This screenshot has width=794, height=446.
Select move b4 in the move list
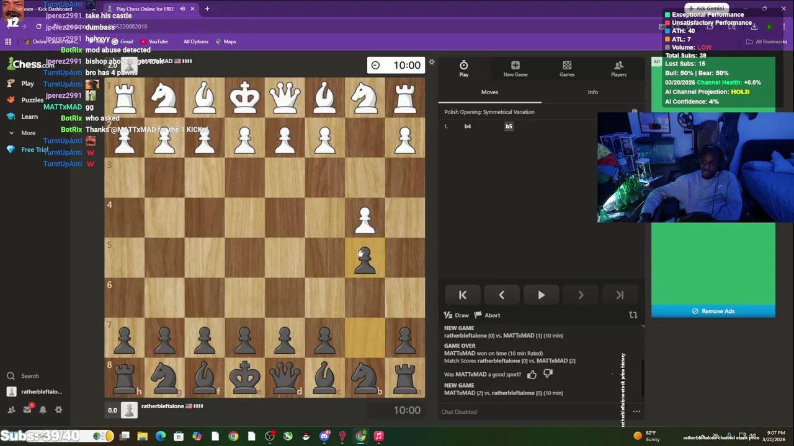pyautogui.click(x=468, y=126)
